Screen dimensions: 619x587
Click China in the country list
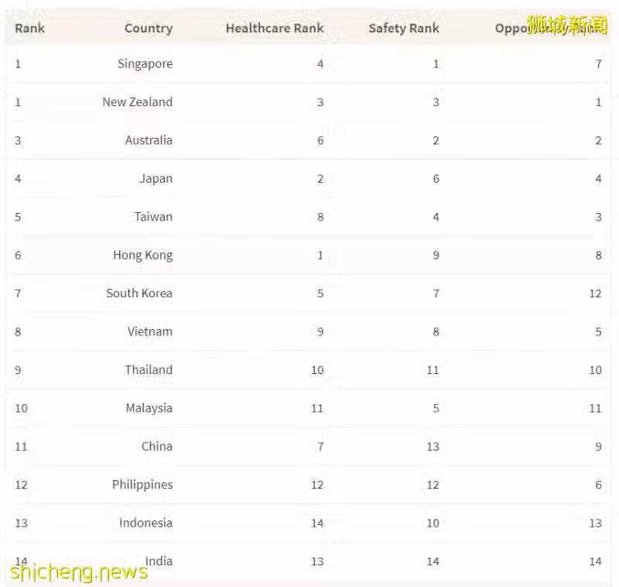(157, 446)
